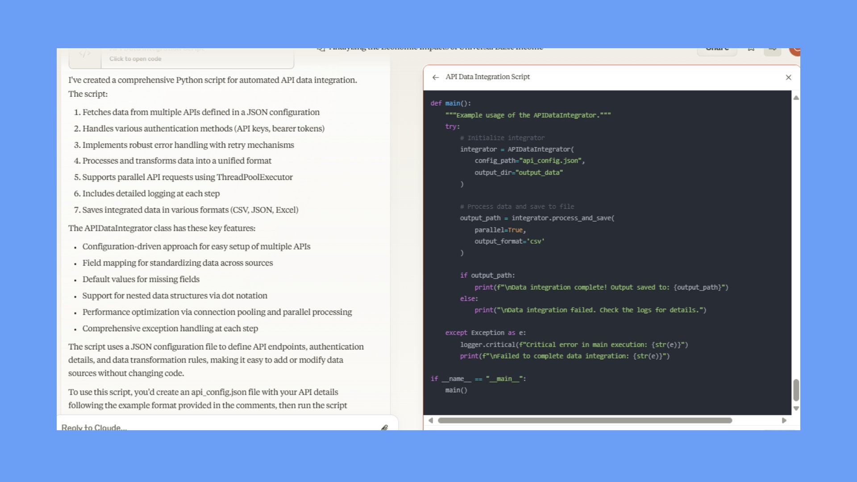This screenshot has height=482, width=857.
Task: Click the star favorite icon
Action: click(x=751, y=50)
